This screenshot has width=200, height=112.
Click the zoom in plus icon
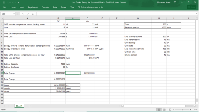[x=191, y=109]
